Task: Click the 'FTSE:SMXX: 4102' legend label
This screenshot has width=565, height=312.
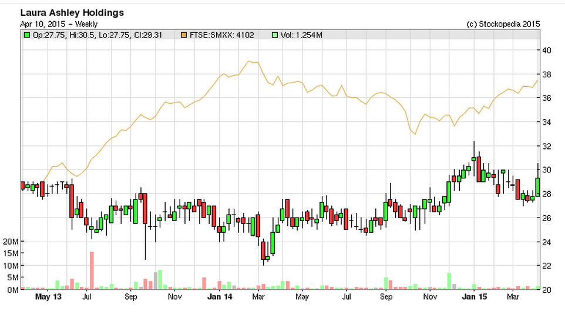Action: (222, 35)
